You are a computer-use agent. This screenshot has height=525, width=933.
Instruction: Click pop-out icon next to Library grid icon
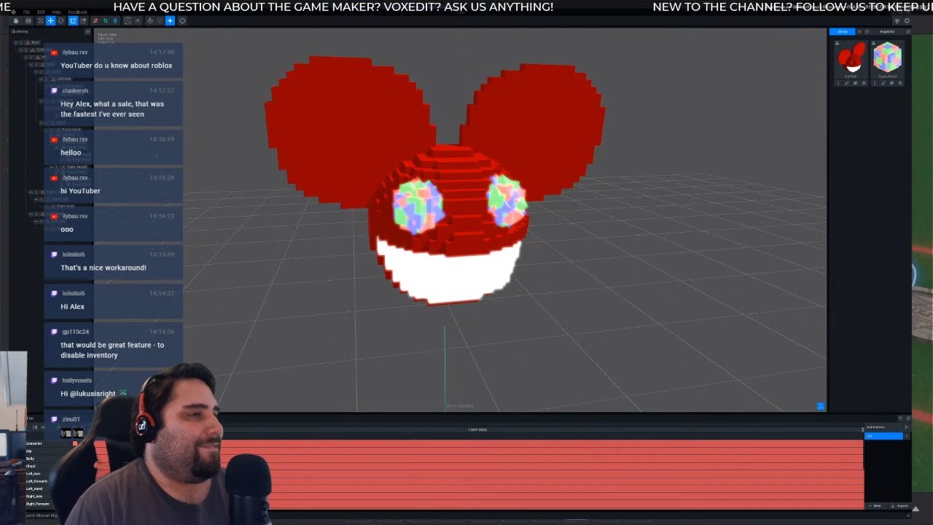pyautogui.click(x=867, y=31)
